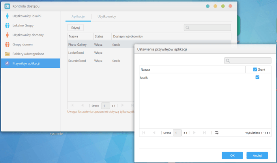The image size is (277, 163).
Task: Select Lokalne Grupy in the sidebar
Action: tap(30, 26)
